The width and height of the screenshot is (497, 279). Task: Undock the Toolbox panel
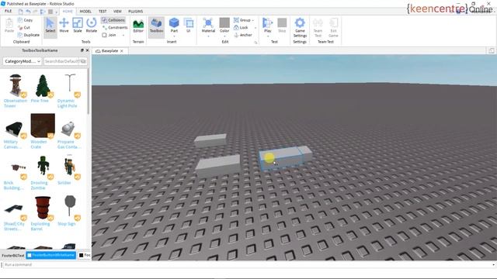point(82,50)
